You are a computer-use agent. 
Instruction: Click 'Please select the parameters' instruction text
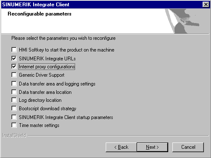click(63, 38)
